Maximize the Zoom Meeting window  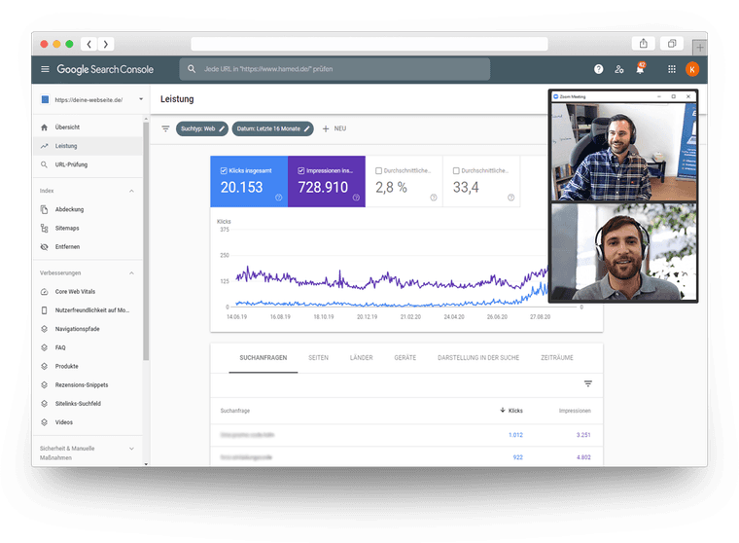tap(674, 96)
